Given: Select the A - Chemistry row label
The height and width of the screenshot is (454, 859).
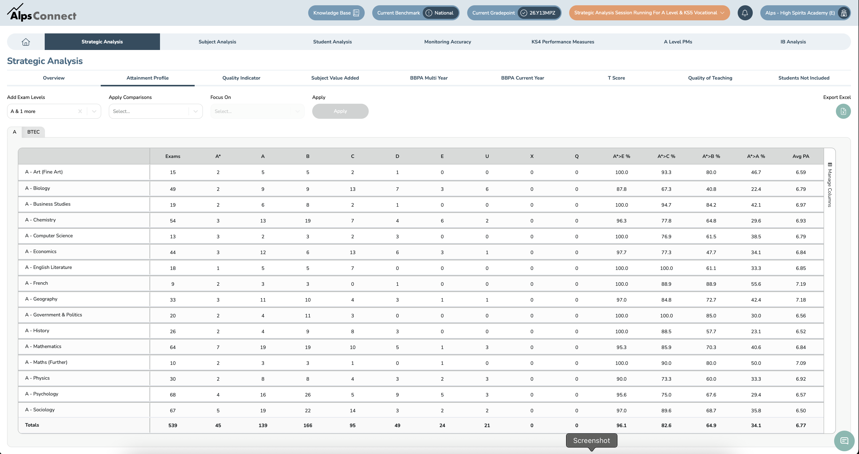Looking at the screenshot, I should tap(40, 220).
